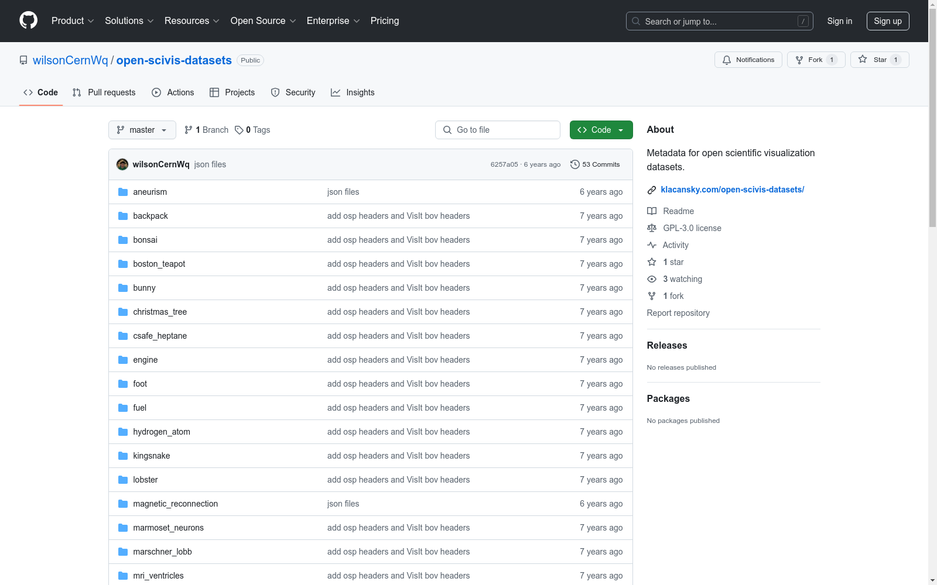The height and width of the screenshot is (585, 937).
Task: Click the folder icon beside csafe_heptane
Action: [x=123, y=336]
